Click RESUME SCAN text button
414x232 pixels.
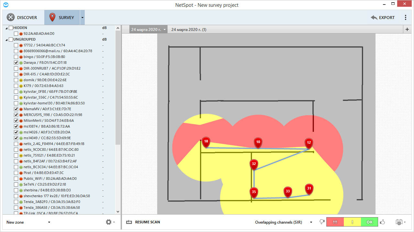(147, 222)
